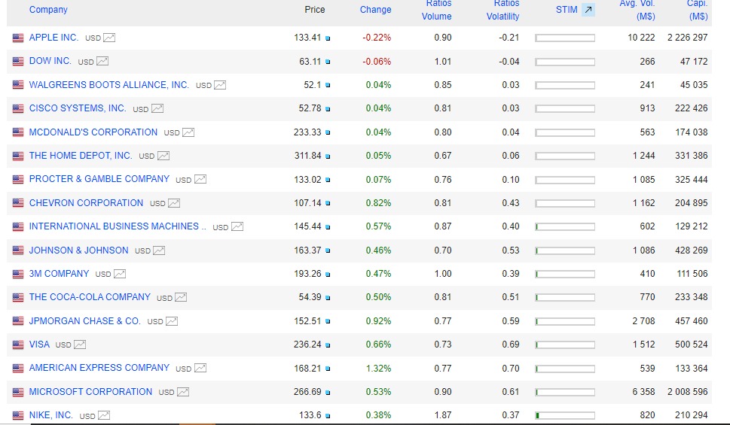Open chart icon for Procter & Gamble
Image resolution: width=730 pixels, height=425 pixels.
[x=200, y=180]
